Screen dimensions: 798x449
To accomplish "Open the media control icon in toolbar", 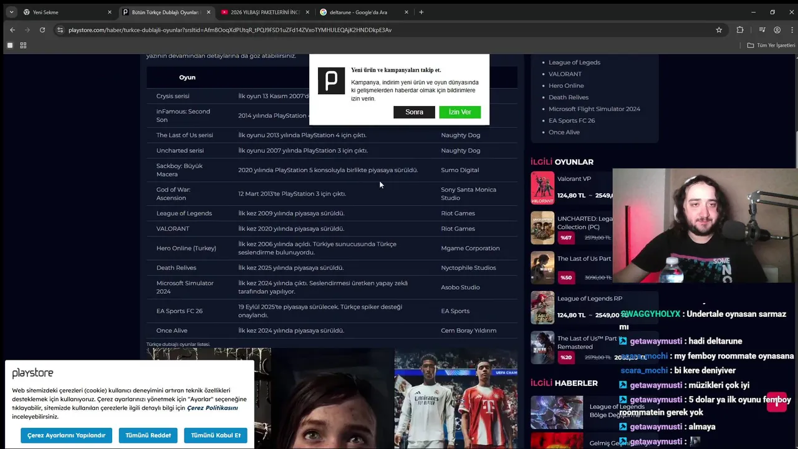I will tap(762, 30).
